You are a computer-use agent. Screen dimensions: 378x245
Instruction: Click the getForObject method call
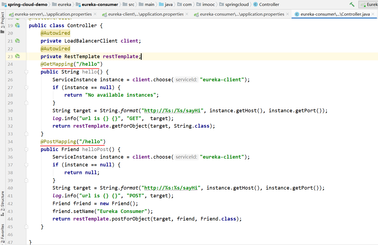[129, 126]
